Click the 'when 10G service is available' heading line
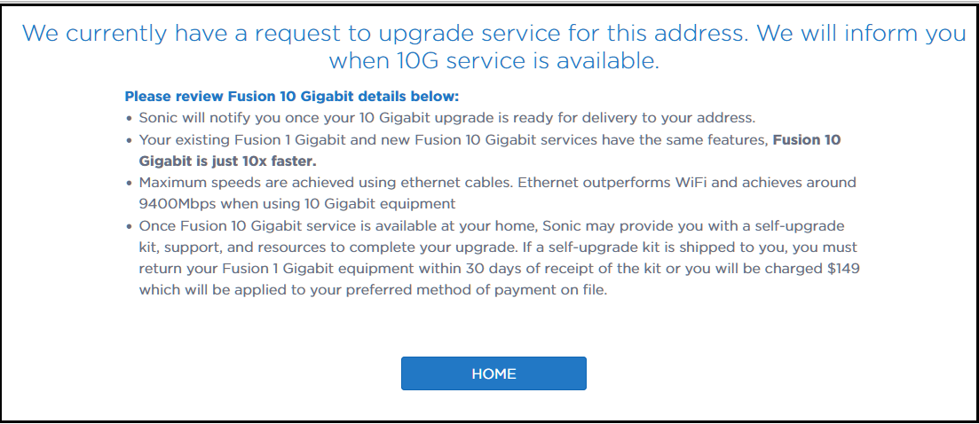This screenshot has width=979, height=424. pos(493,60)
